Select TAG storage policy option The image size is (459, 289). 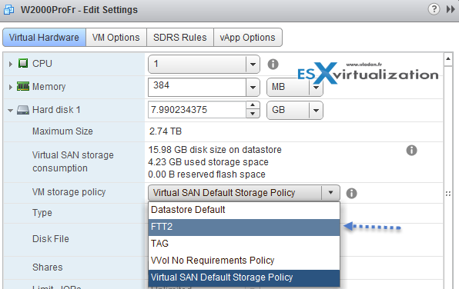click(244, 244)
